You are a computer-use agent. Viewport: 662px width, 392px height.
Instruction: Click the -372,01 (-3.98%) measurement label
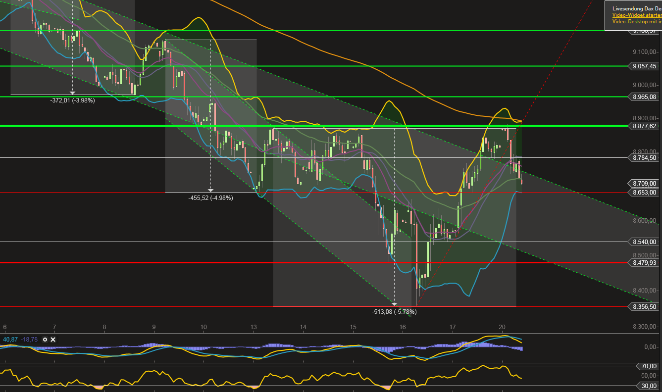point(72,100)
